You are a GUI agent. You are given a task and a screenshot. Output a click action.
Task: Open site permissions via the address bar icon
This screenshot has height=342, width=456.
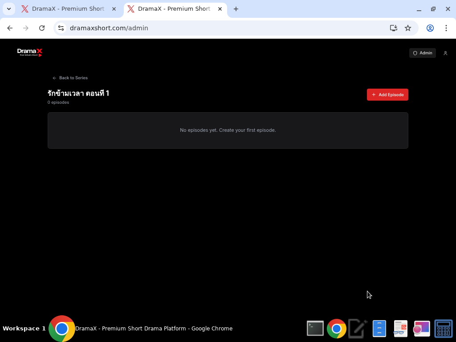point(61,28)
